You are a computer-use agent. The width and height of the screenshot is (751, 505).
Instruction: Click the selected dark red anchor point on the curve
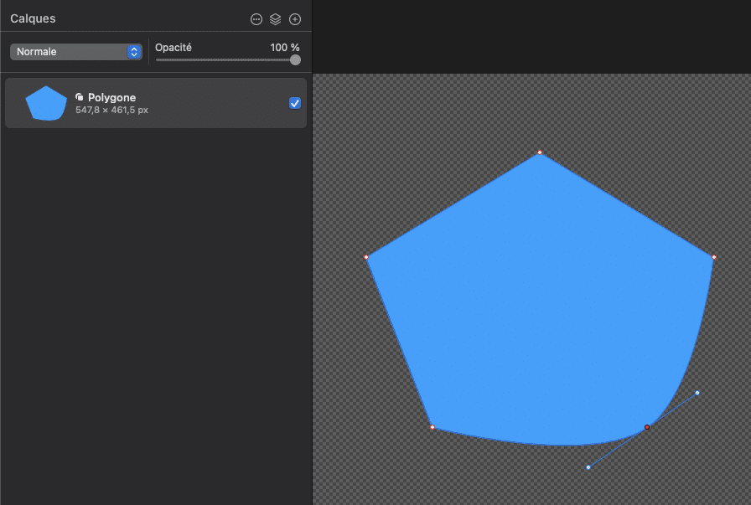pyautogui.click(x=647, y=427)
